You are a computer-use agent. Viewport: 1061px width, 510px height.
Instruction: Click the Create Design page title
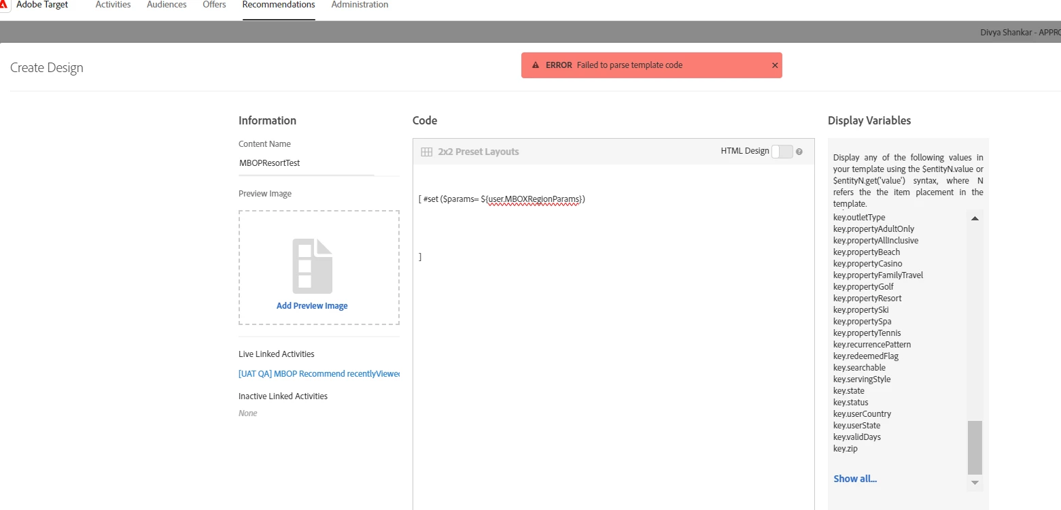pos(47,68)
